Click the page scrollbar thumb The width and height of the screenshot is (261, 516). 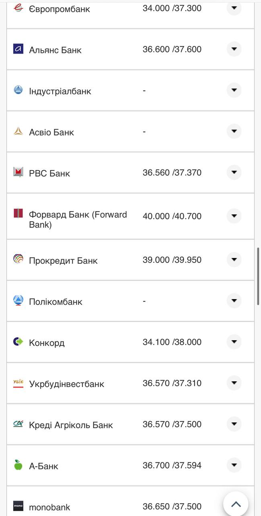click(x=258, y=276)
